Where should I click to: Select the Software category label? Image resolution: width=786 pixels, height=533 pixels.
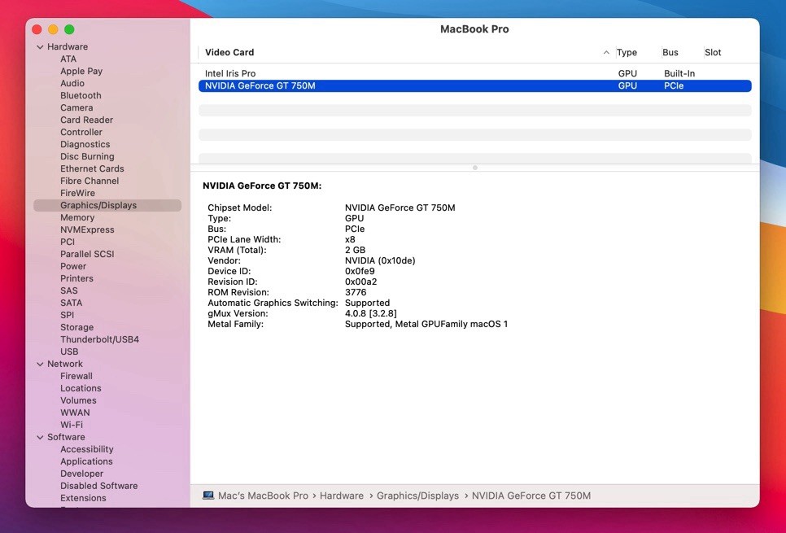tap(66, 437)
